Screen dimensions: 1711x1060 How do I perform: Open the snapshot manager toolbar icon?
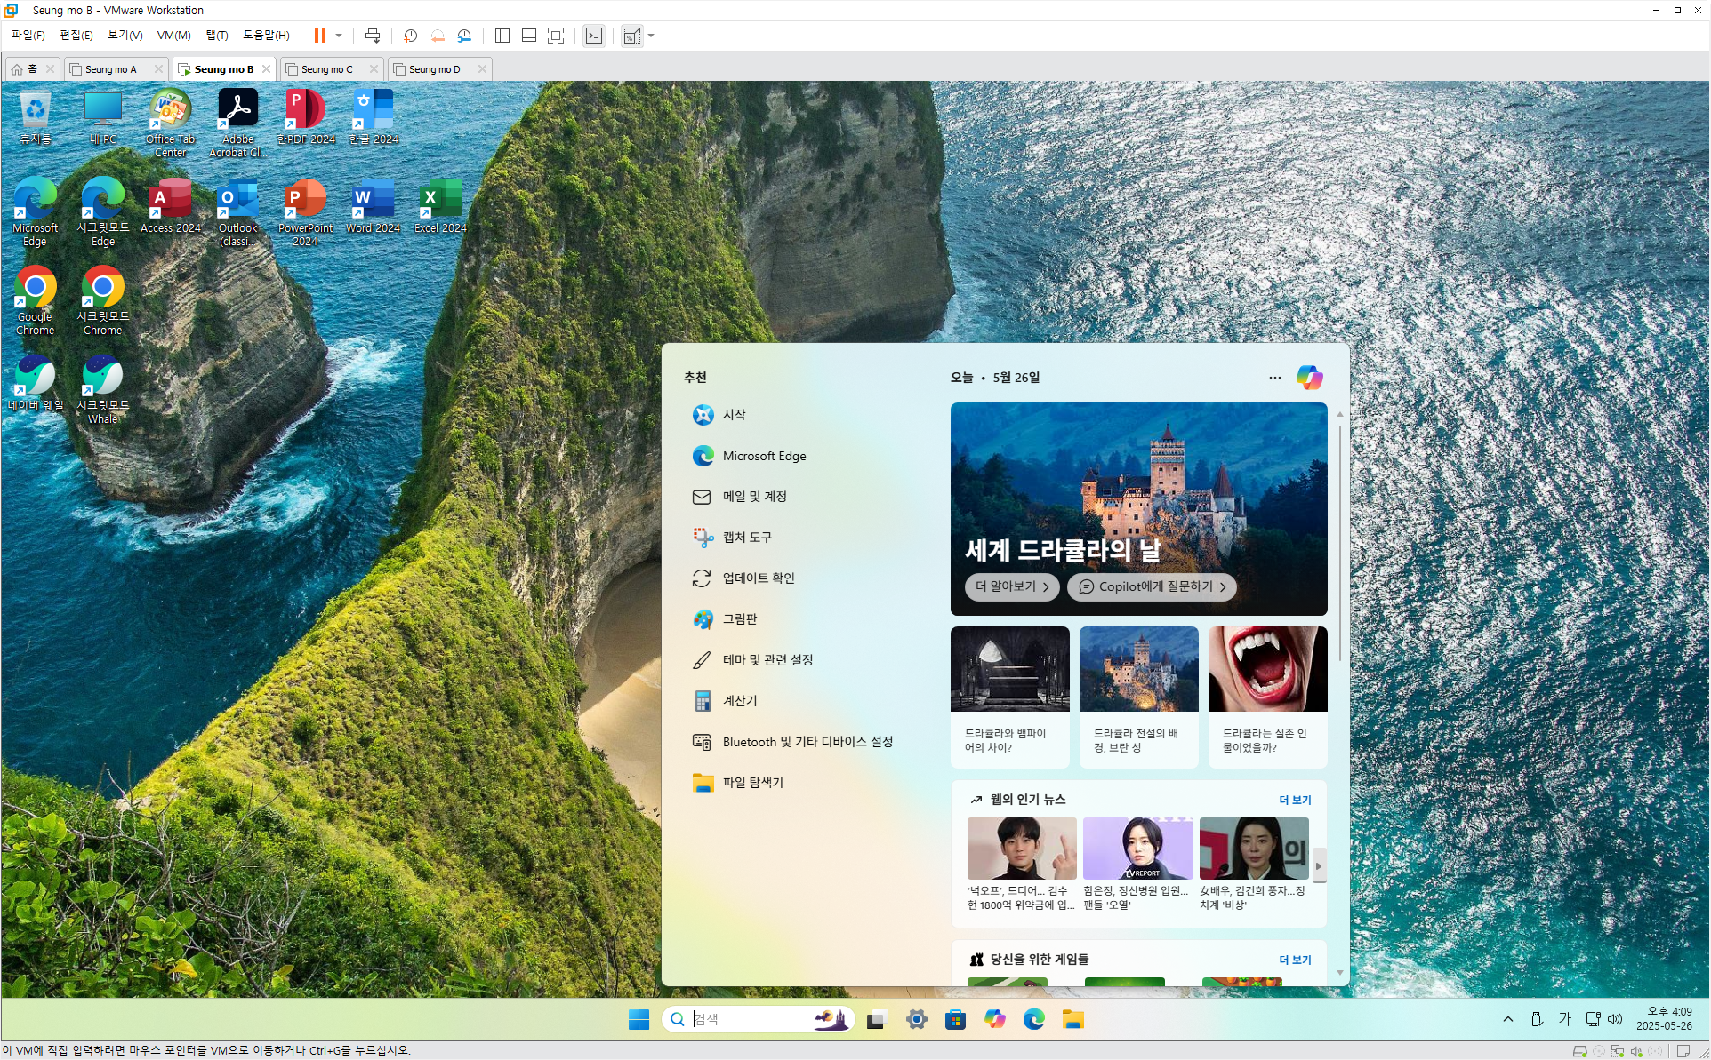pyautogui.click(x=464, y=36)
